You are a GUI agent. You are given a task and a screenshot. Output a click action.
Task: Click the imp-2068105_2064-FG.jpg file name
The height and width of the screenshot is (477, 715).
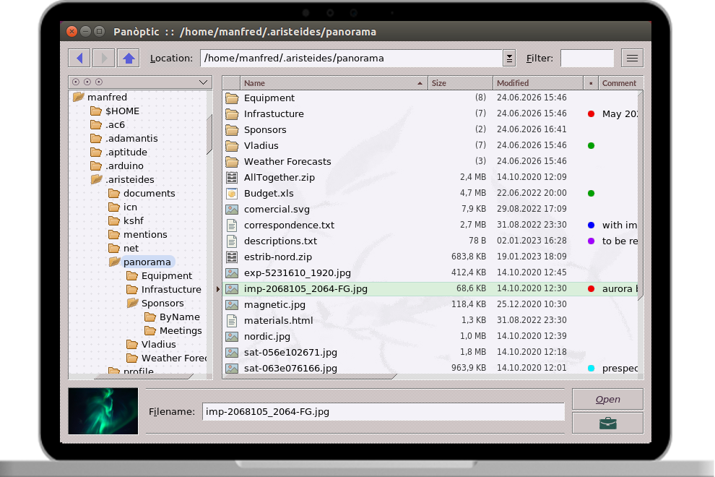305,289
